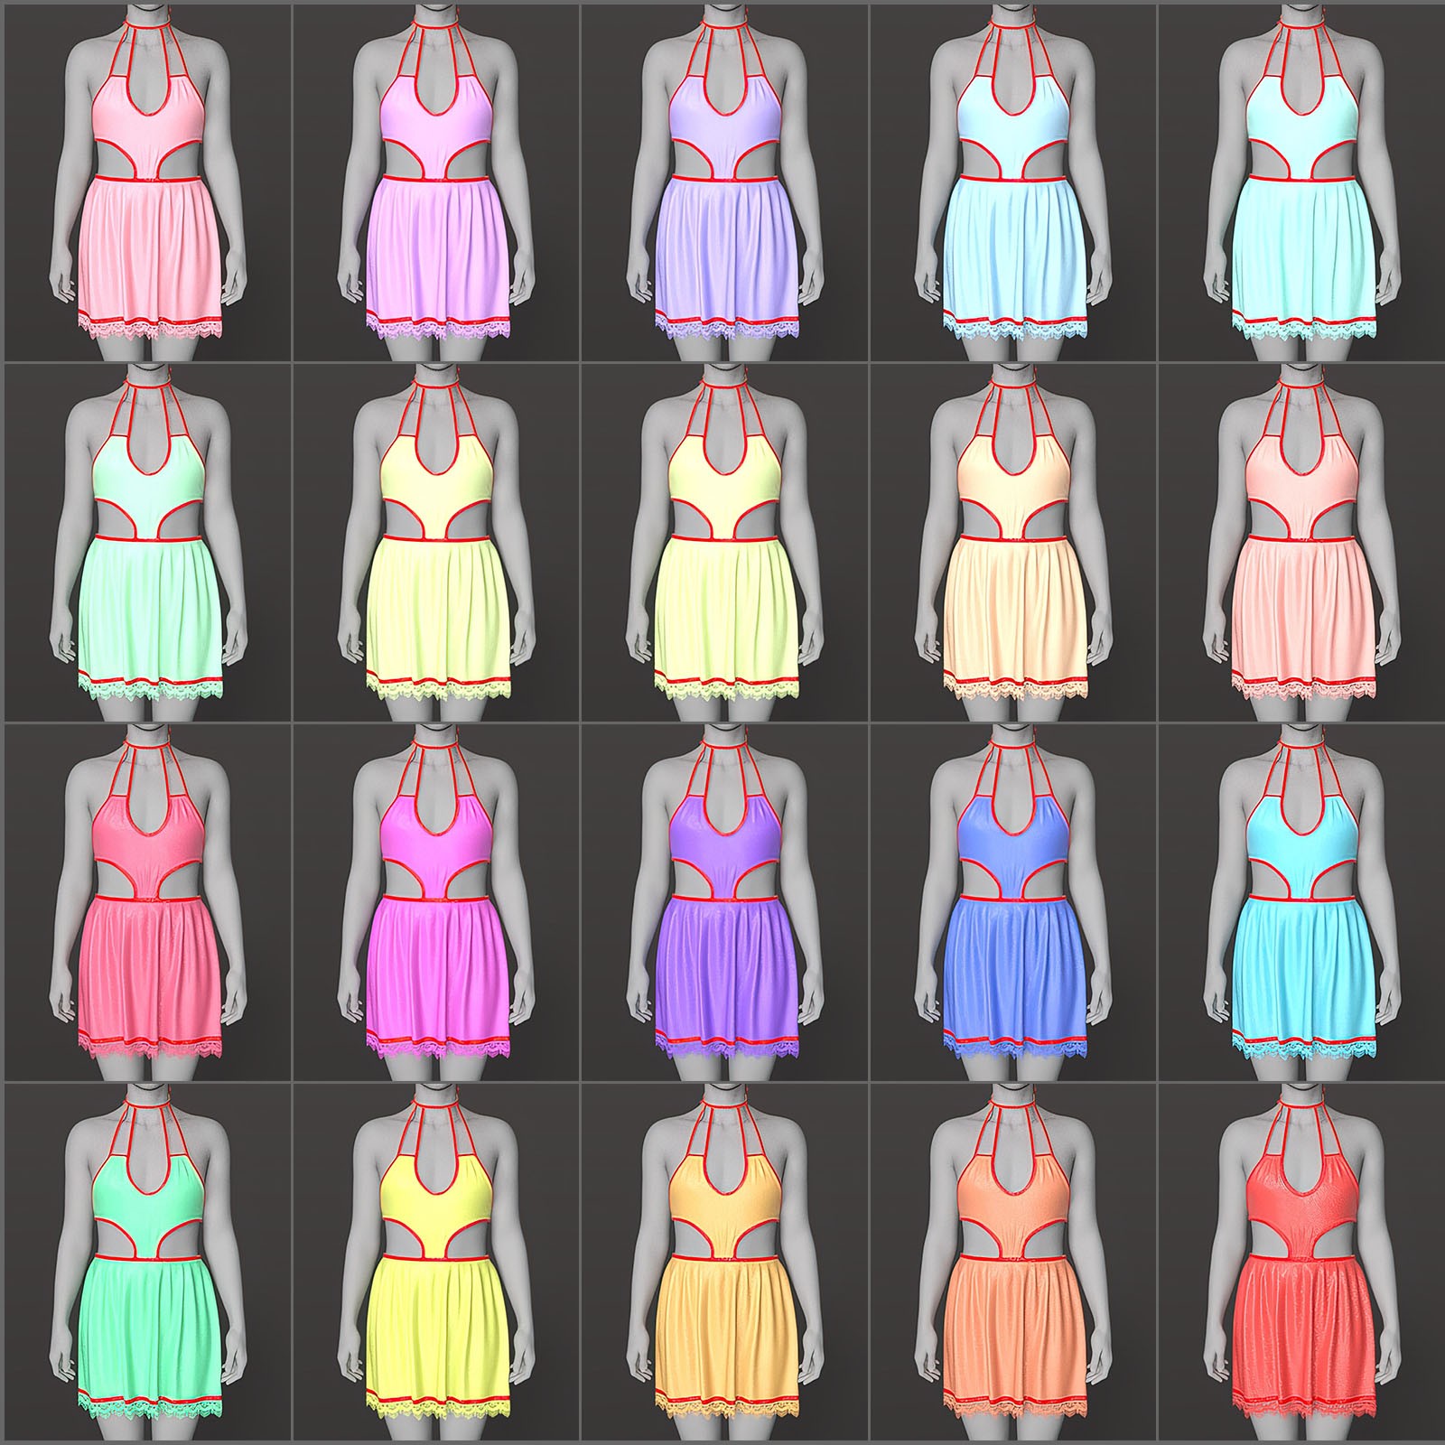Viewport: 1445px width, 1445px height.
Task: Select the pale salmon-pink dress thumbnail
Action: point(1300,544)
